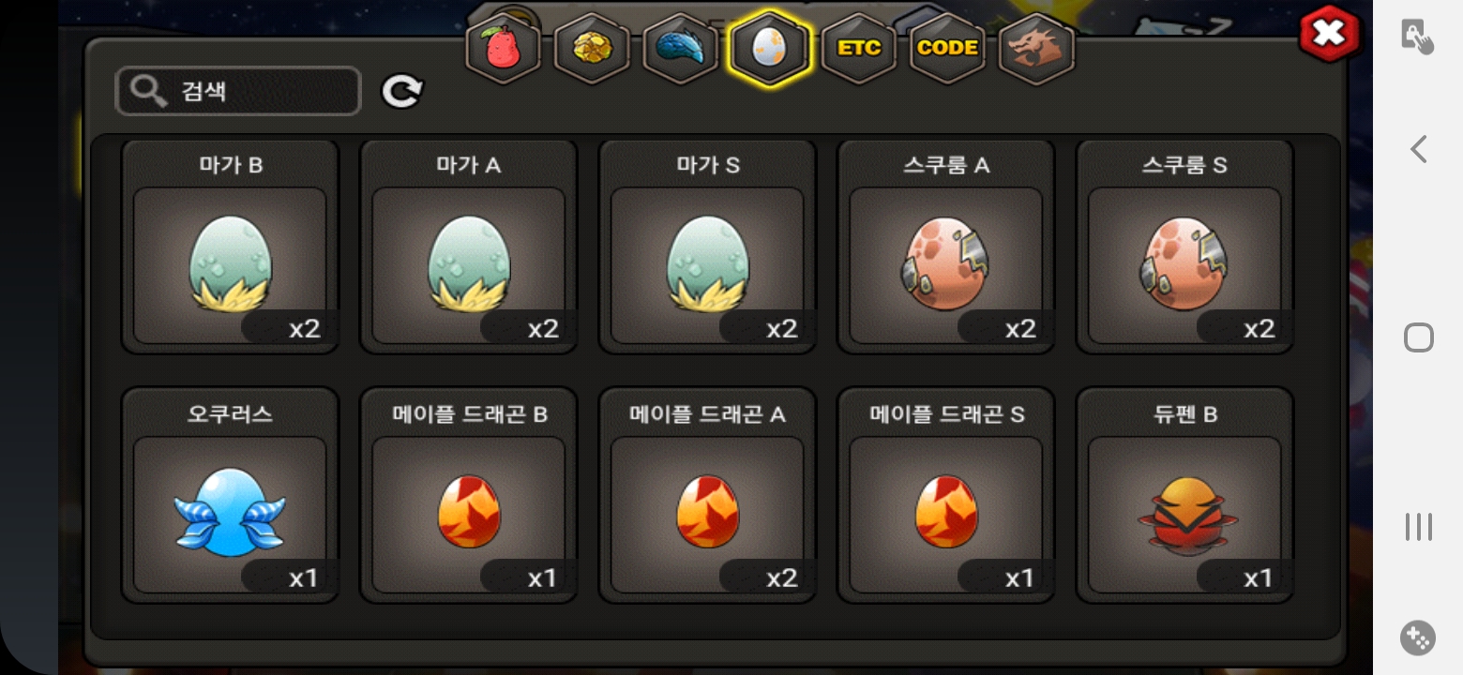1463x675 pixels.
Task: Pick the blue 오쿠러스 egg
Action: pos(230,495)
